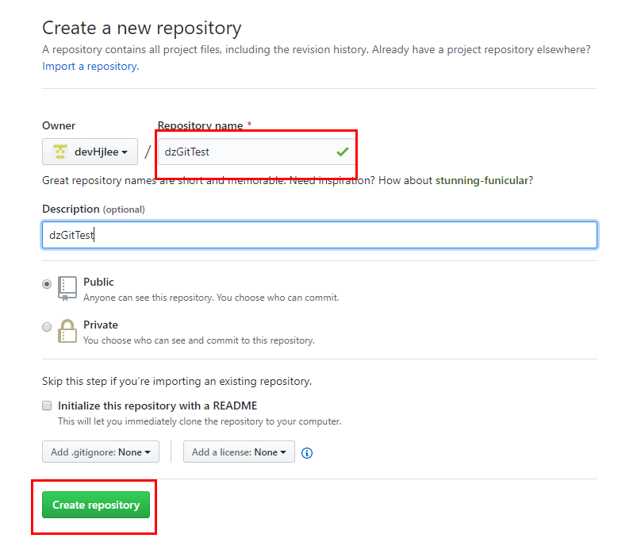
Task: Click the Initialize this repository with a README label
Action: 158,406
